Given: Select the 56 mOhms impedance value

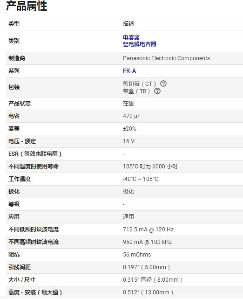Looking at the screenshot, I should [x=137, y=254].
